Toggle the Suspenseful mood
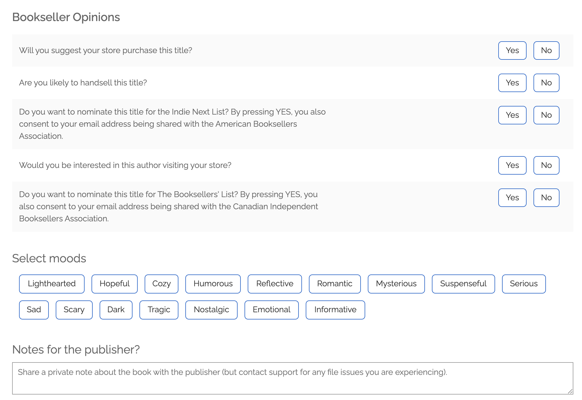Viewport: 582px width, 400px height. pyautogui.click(x=463, y=284)
